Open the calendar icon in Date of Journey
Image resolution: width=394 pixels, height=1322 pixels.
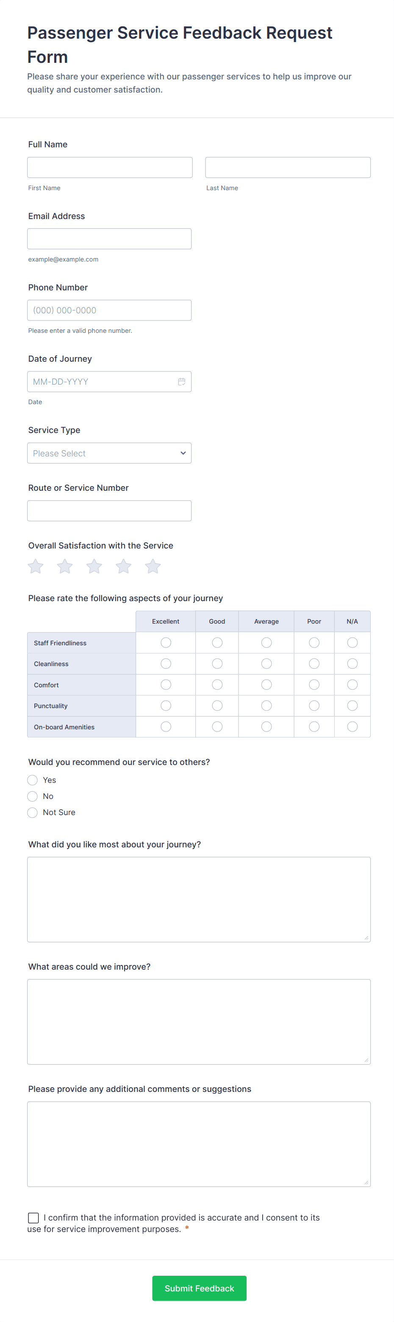point(181,381)
